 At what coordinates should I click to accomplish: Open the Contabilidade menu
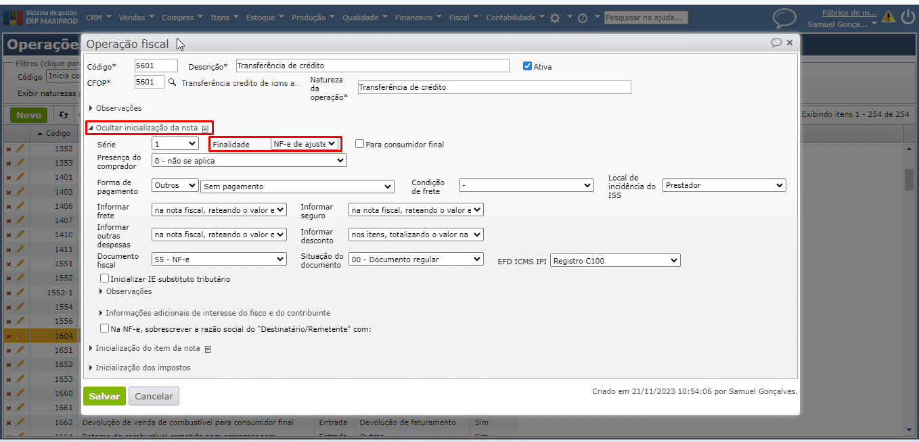click(516, 18)
